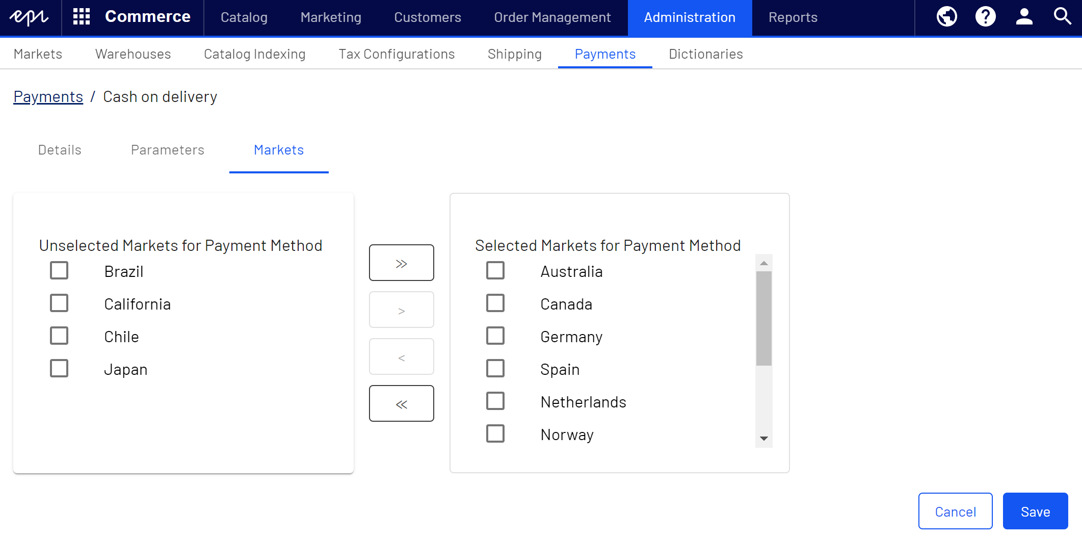Click the user profile icon

[1023, 16]
